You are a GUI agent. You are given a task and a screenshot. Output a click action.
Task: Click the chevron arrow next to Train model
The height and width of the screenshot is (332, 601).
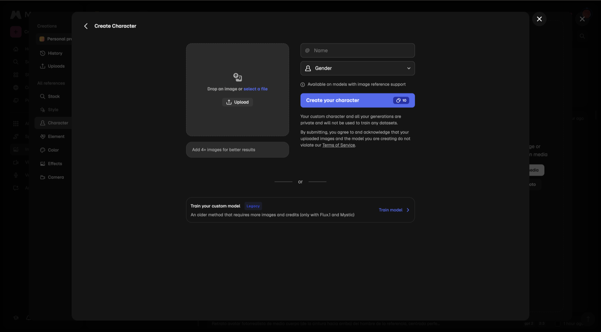coord(408,210)
